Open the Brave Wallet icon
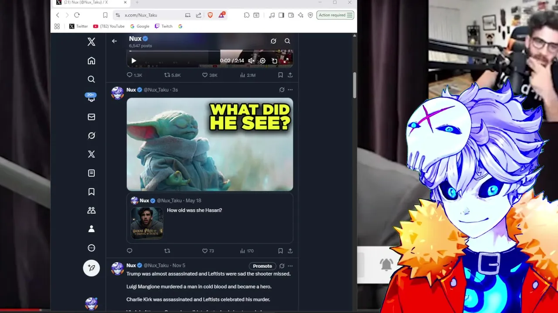Viewport: 558px width, 313px height. coord(291,15)
